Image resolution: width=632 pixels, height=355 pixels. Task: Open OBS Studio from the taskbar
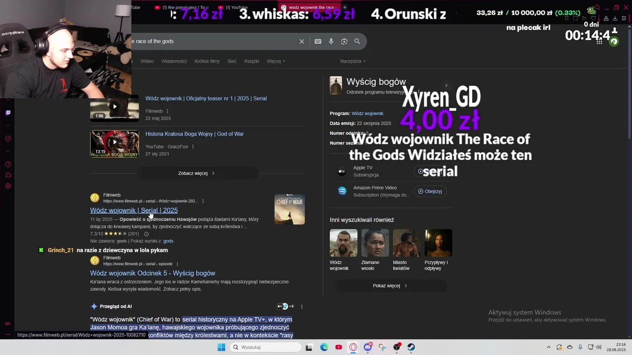tap(396, 347)
